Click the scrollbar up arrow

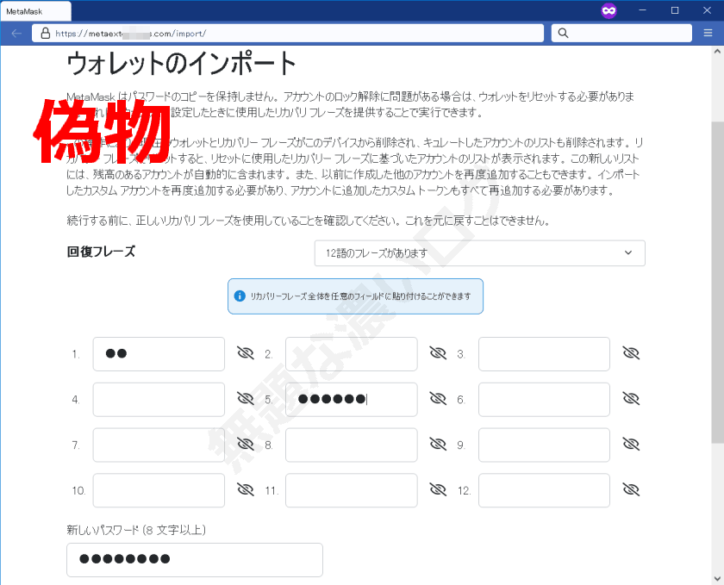point(717,51)
